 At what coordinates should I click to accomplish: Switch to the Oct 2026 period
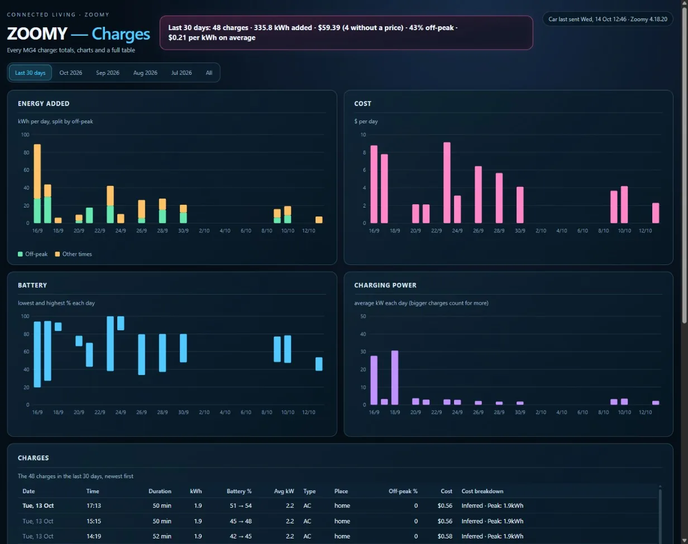pyautogui.click(x=71, y=73)
